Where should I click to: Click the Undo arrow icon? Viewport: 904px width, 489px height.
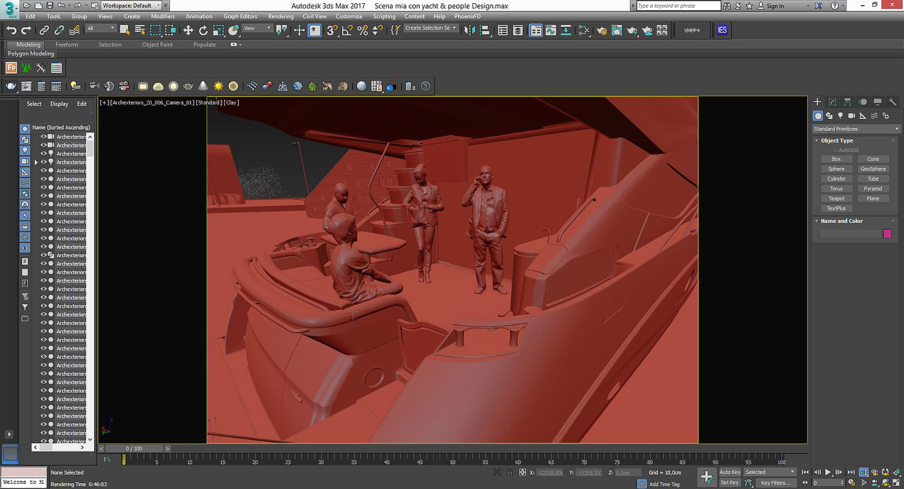pos(11,30)
